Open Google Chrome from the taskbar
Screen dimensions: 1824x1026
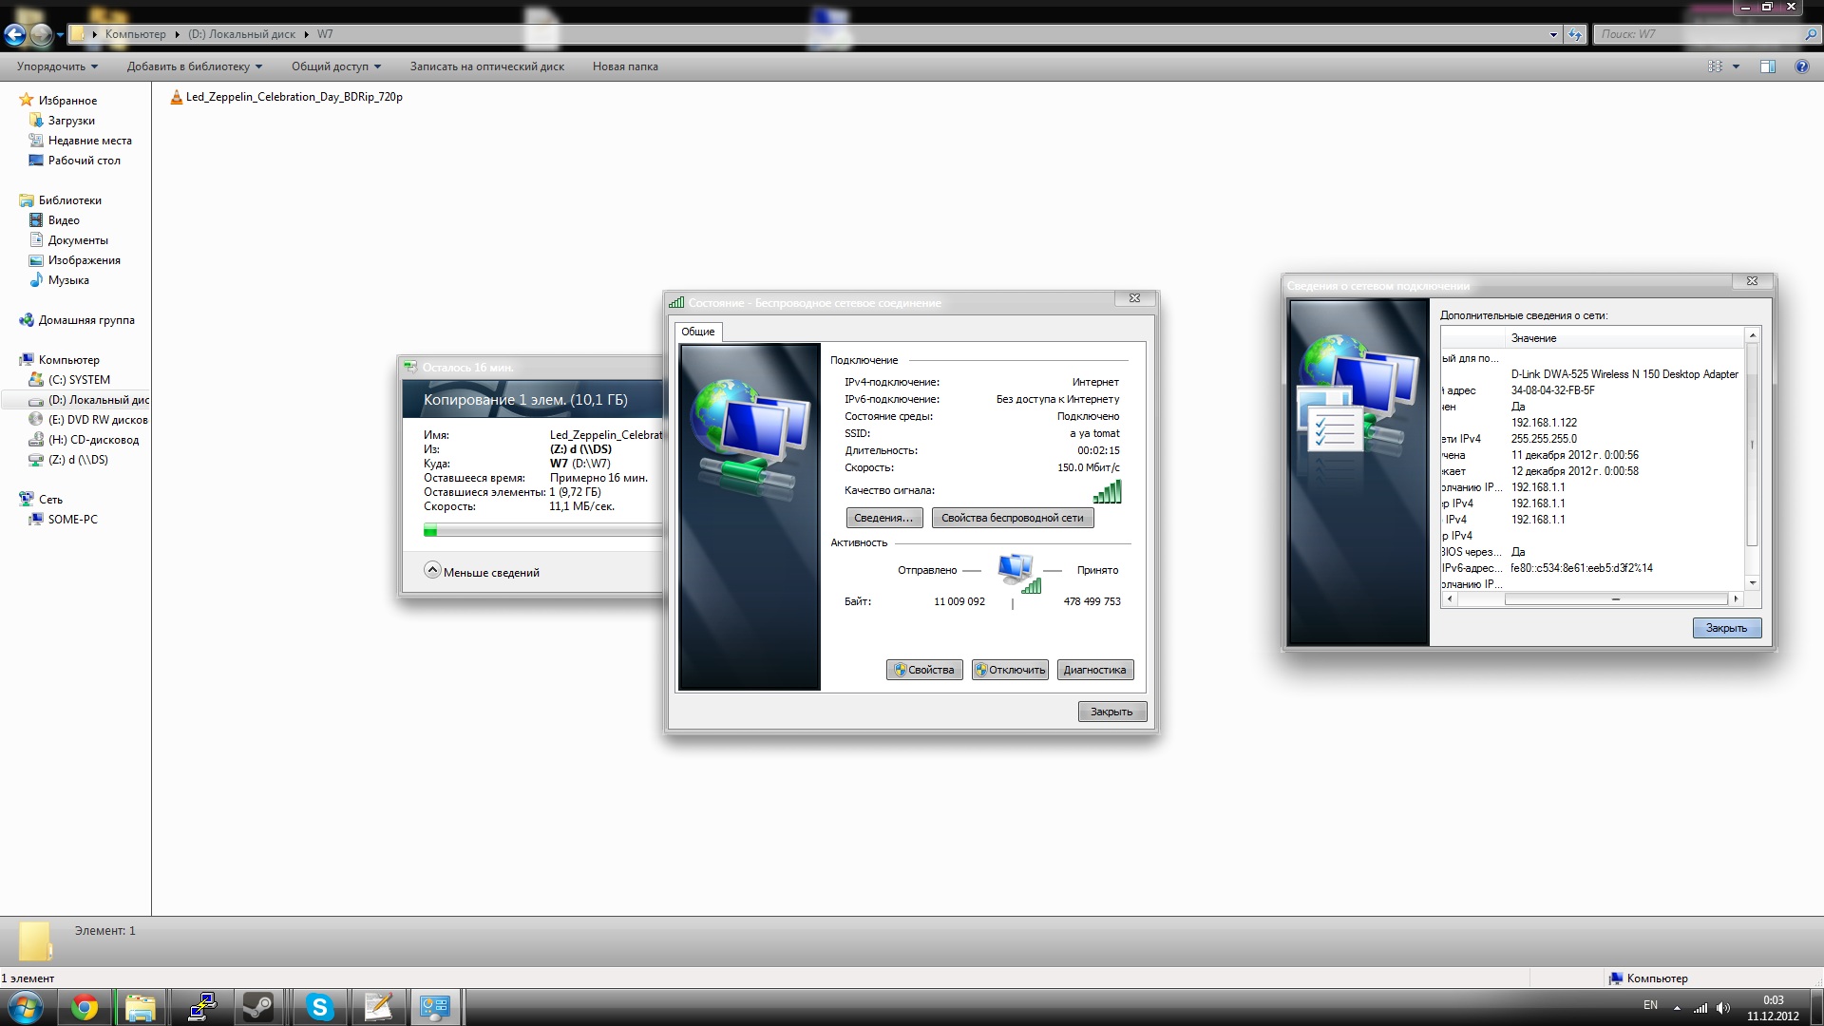[x=85, y=1007]
